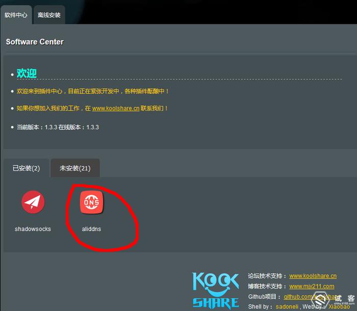Click the Software Center heading
357x311 pixels.
tap(35, 42)
